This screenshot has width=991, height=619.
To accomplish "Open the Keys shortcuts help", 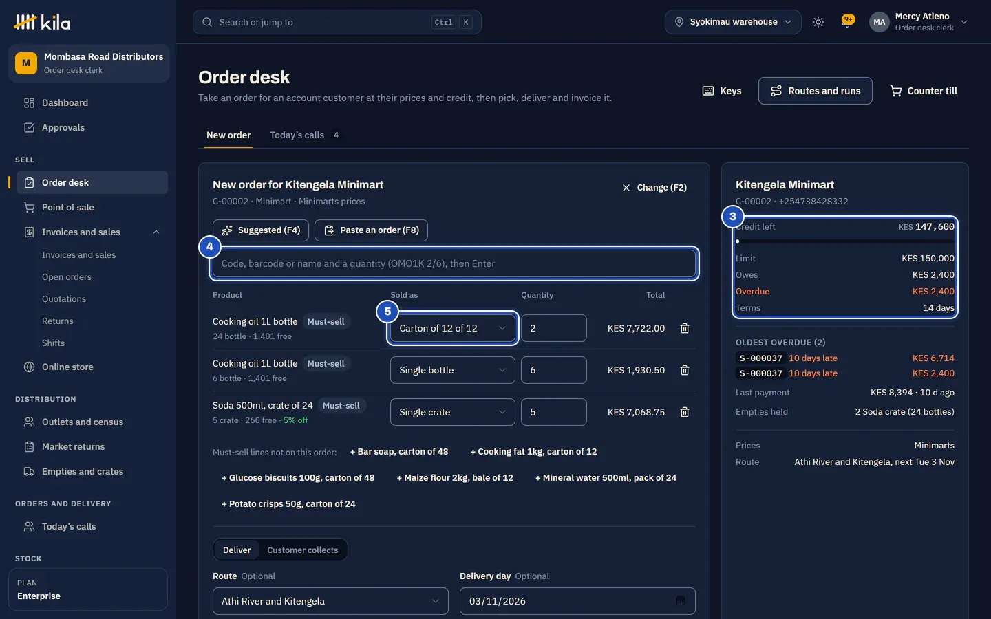I will [x=721, y=91].
